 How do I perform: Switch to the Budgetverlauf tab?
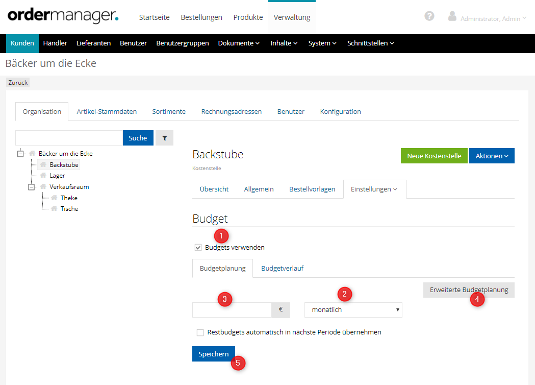(282, 268)
